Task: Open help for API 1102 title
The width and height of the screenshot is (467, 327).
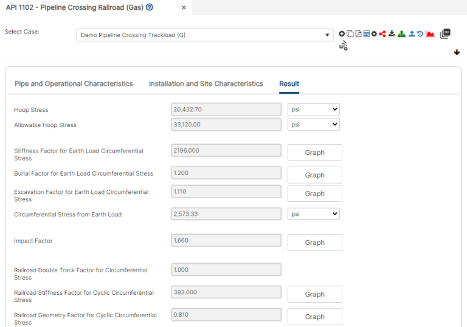Action: point(150,7)
